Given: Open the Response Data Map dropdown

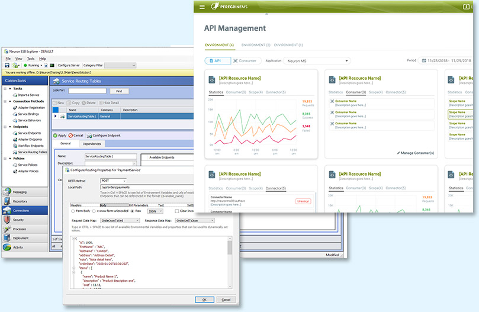Looking at the screenshot, I should [195, 220].
